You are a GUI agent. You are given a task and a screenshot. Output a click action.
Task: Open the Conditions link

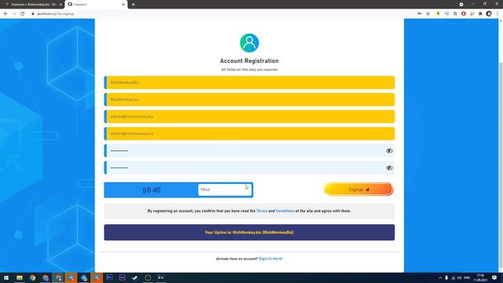click(285, 211)
